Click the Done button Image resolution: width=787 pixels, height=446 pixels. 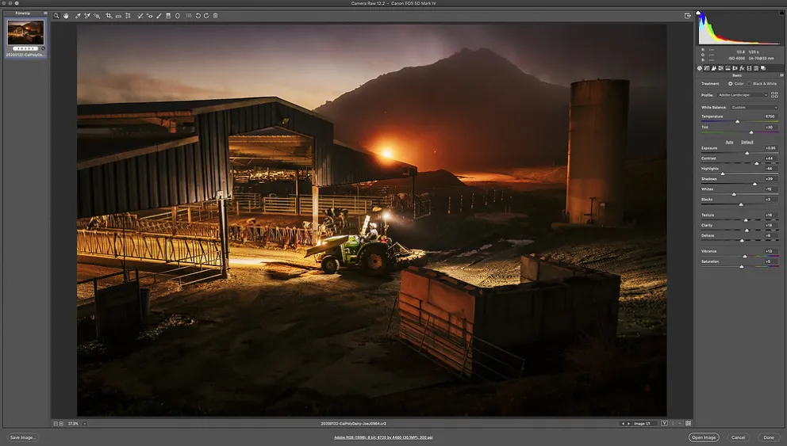pyautogui.click(x=769, y=437)
